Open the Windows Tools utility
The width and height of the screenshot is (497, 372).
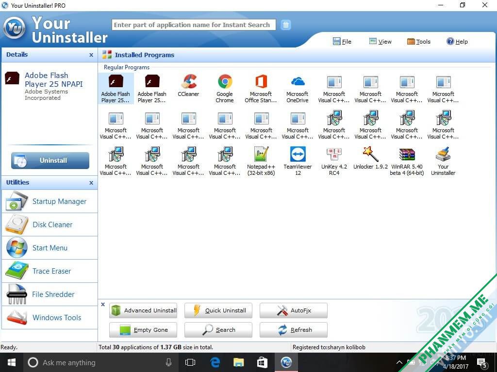coord(50,318)
